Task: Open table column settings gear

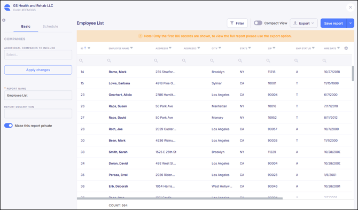Action: click(x=346, y=48)
